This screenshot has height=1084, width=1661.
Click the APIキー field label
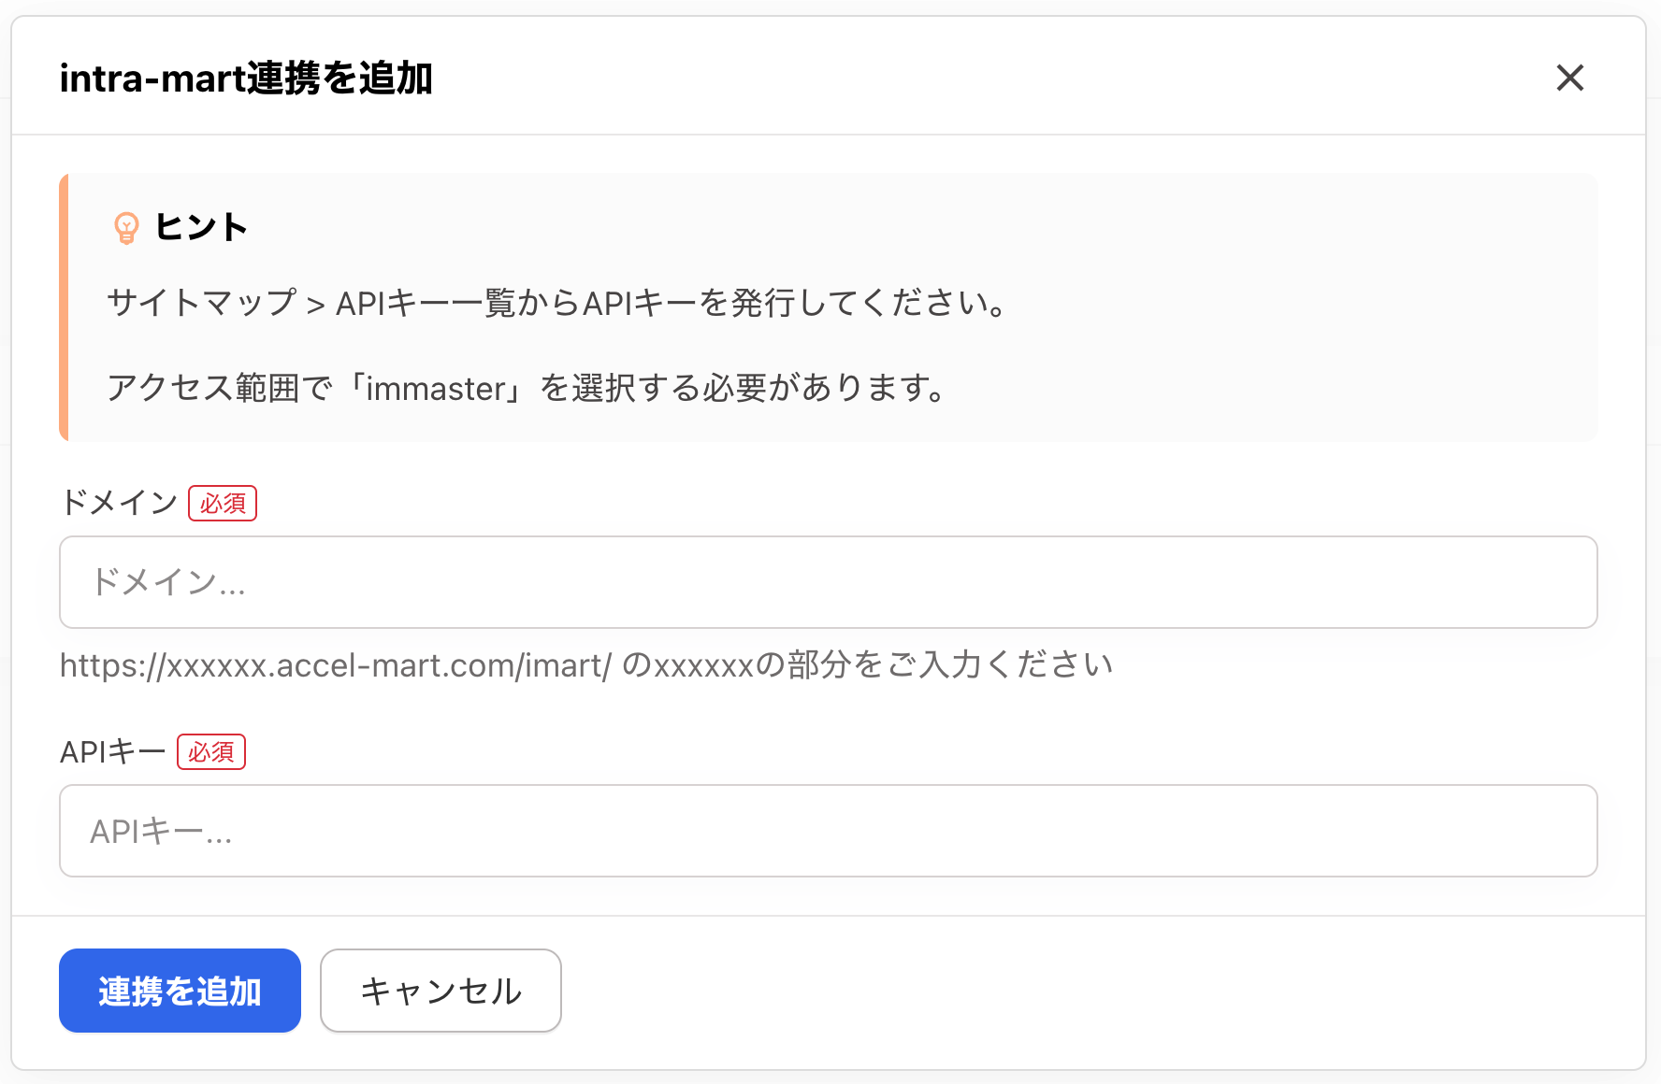112,752
